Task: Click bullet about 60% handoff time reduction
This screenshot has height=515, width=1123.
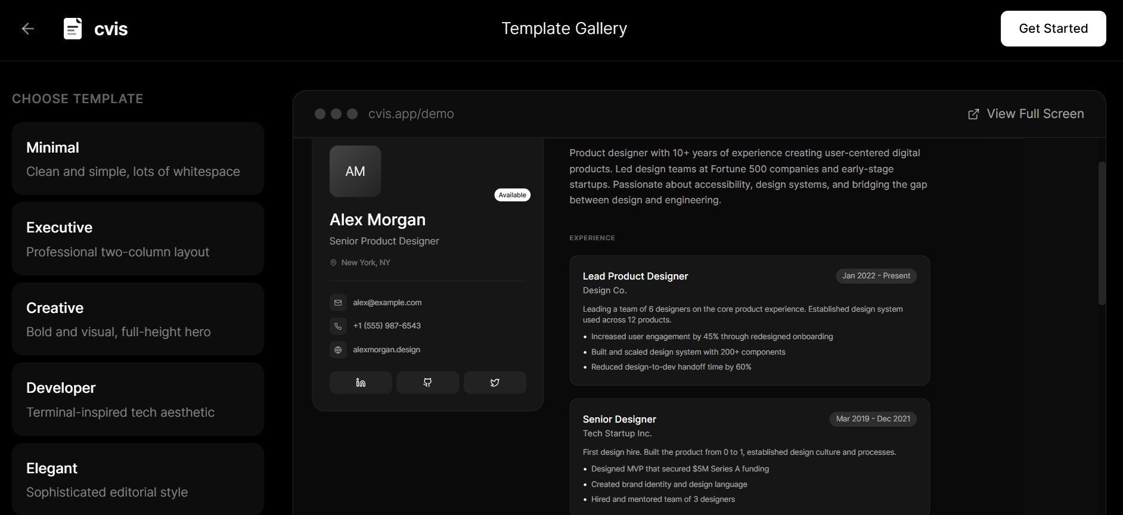Action: 671,367
